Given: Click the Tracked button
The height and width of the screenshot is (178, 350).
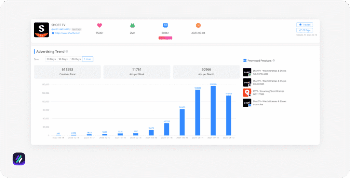Looking at the screenshot, I should pyautogui.click(x=305, y=25).
